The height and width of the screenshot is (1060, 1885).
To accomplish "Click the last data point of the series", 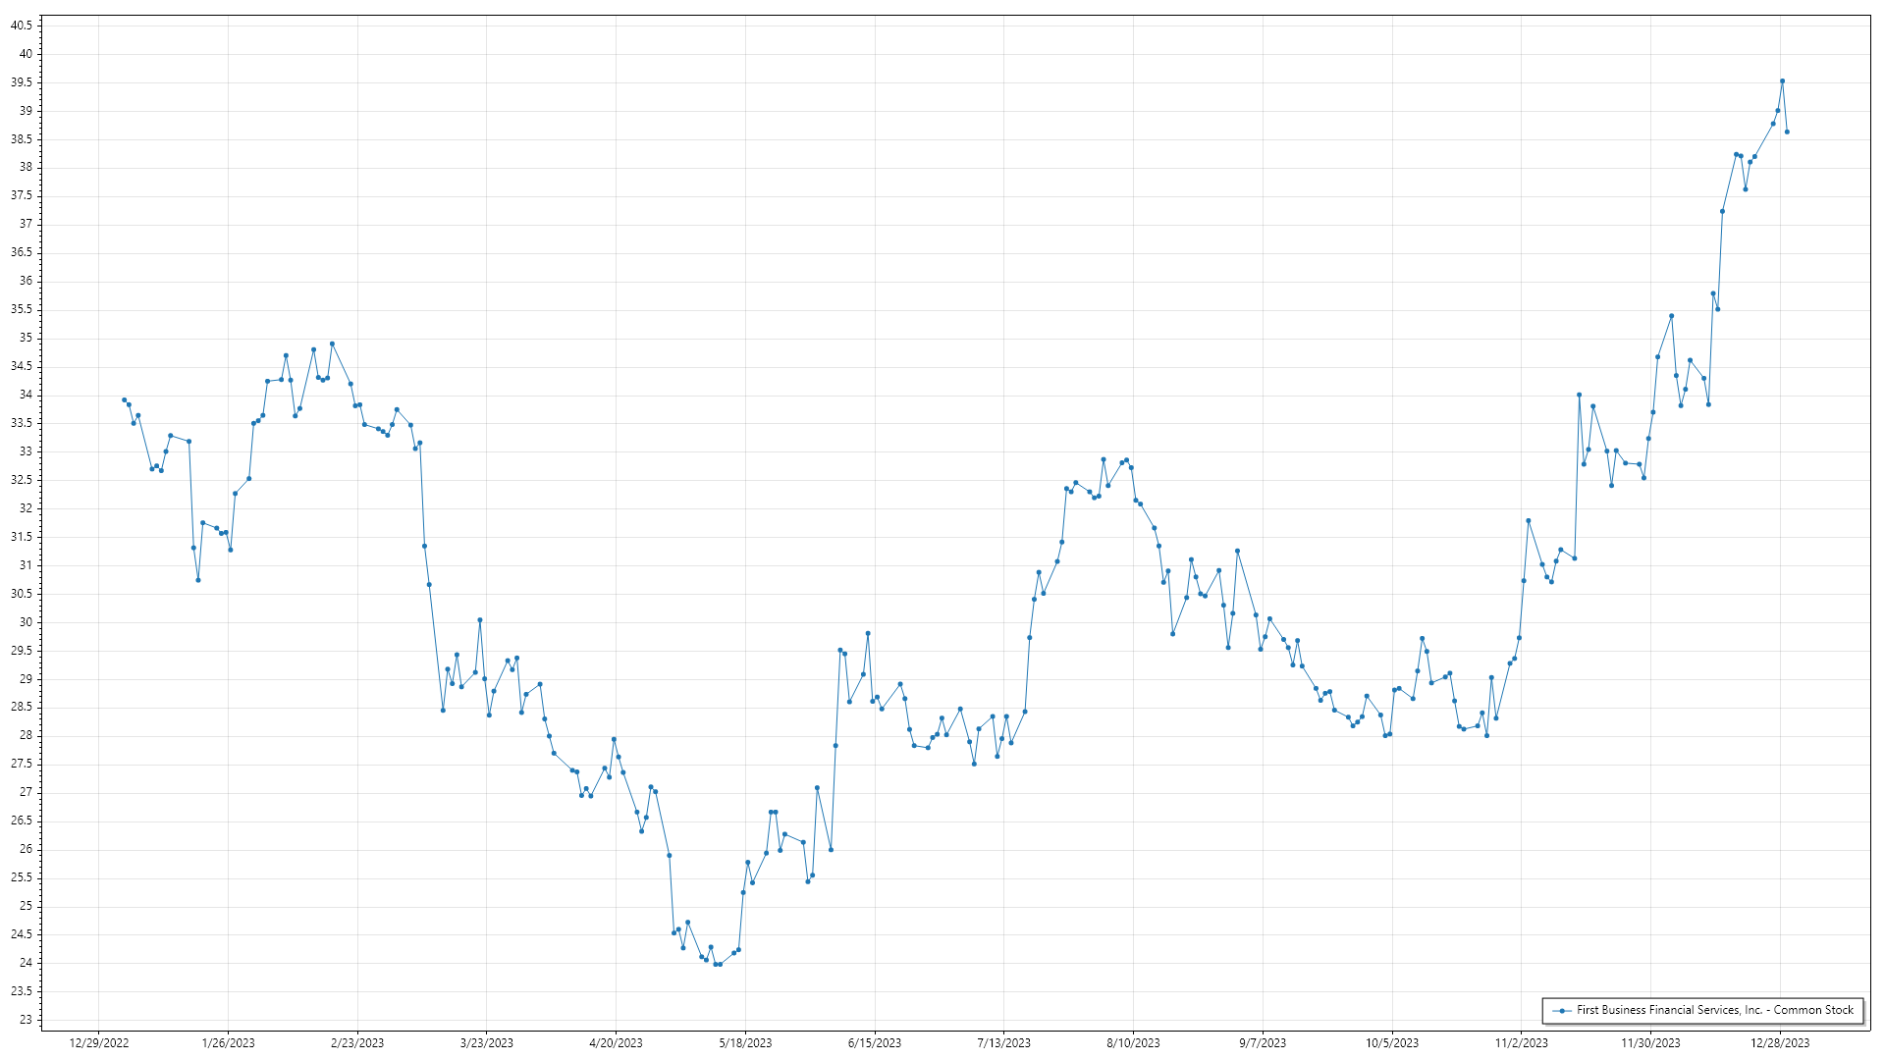I will tap(1787, 132).
